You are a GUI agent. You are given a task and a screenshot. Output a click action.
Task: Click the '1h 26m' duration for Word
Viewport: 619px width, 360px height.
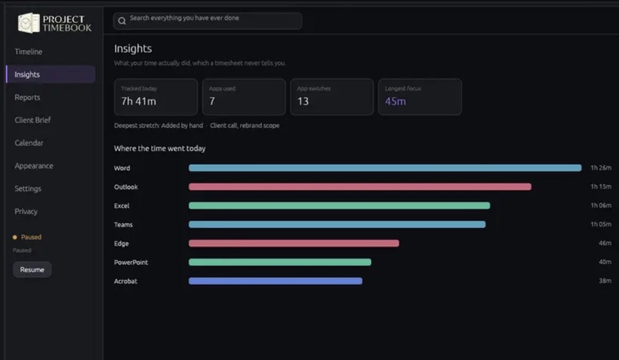[x=601, y=168]
